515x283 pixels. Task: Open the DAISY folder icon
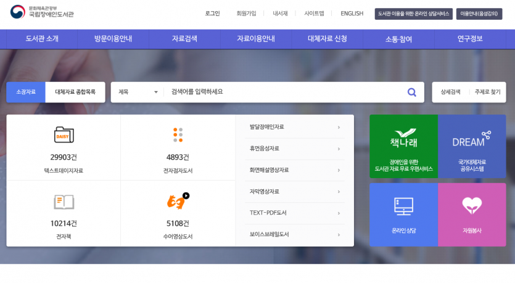64,134
